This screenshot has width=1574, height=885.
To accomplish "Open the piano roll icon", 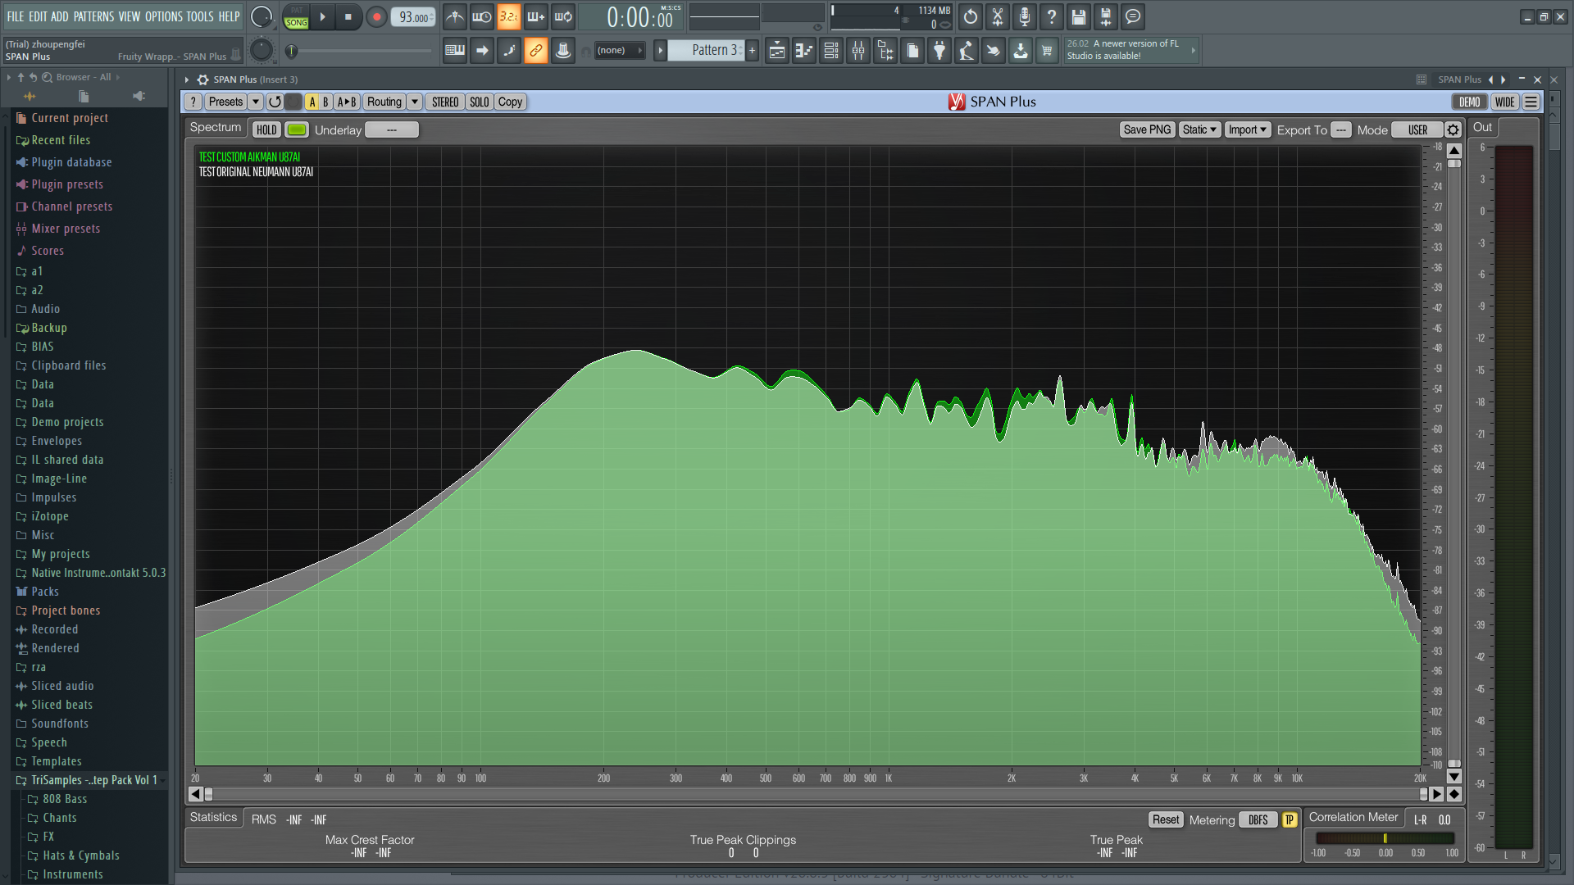I will (x=804, y=51).
